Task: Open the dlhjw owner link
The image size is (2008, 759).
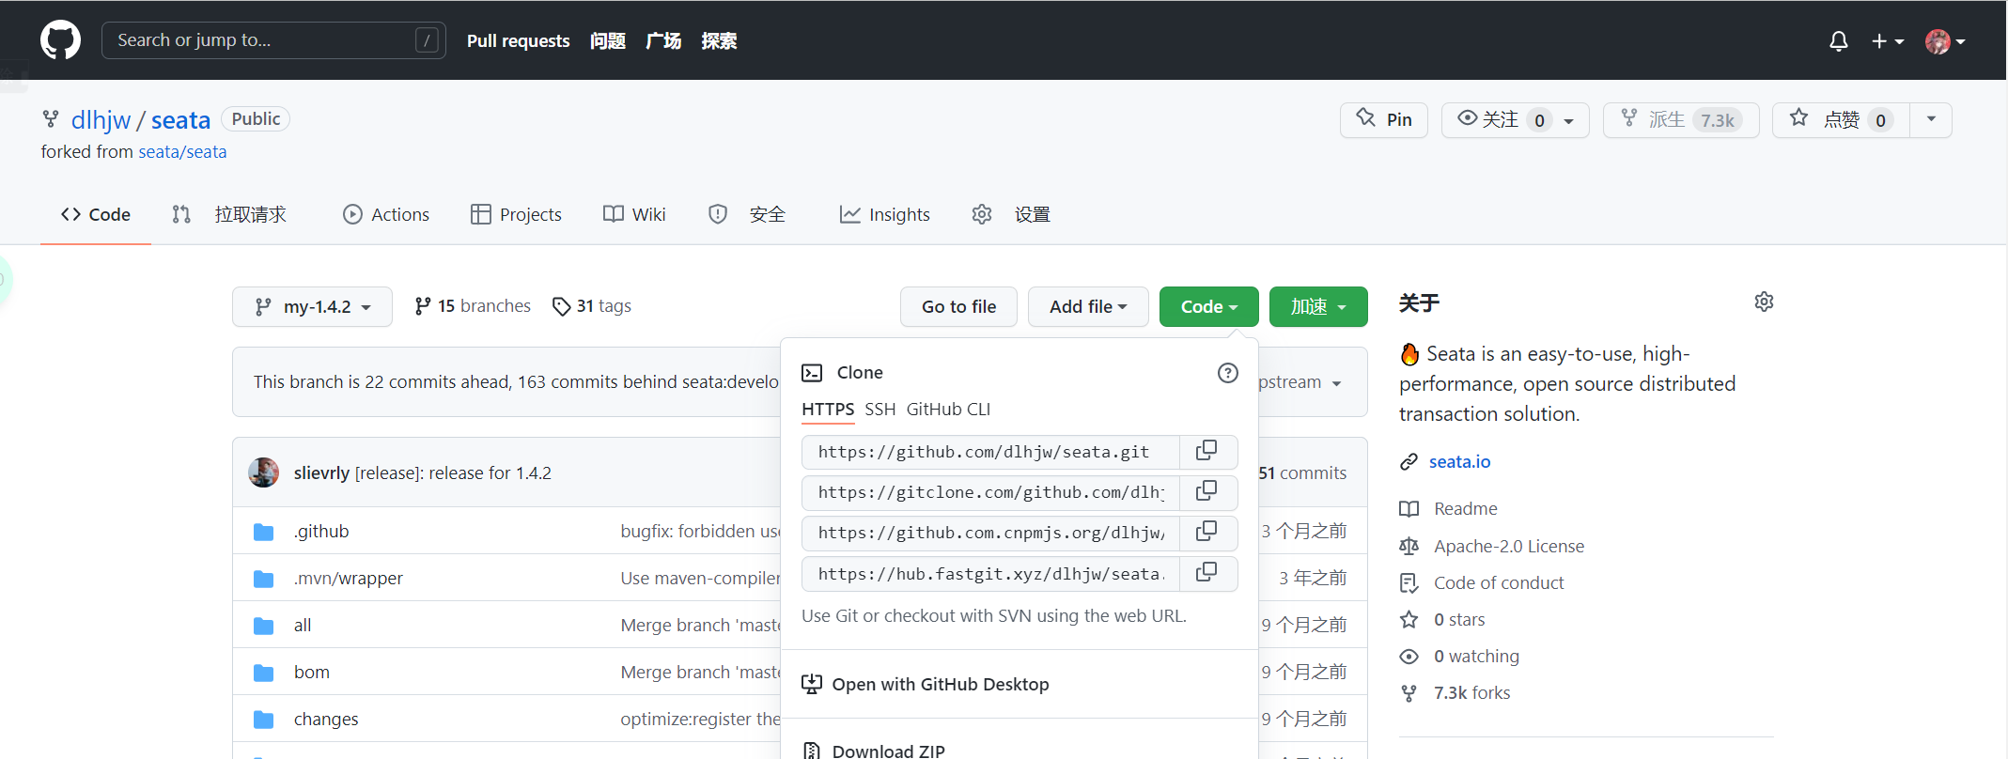Action: pos(101,120)
